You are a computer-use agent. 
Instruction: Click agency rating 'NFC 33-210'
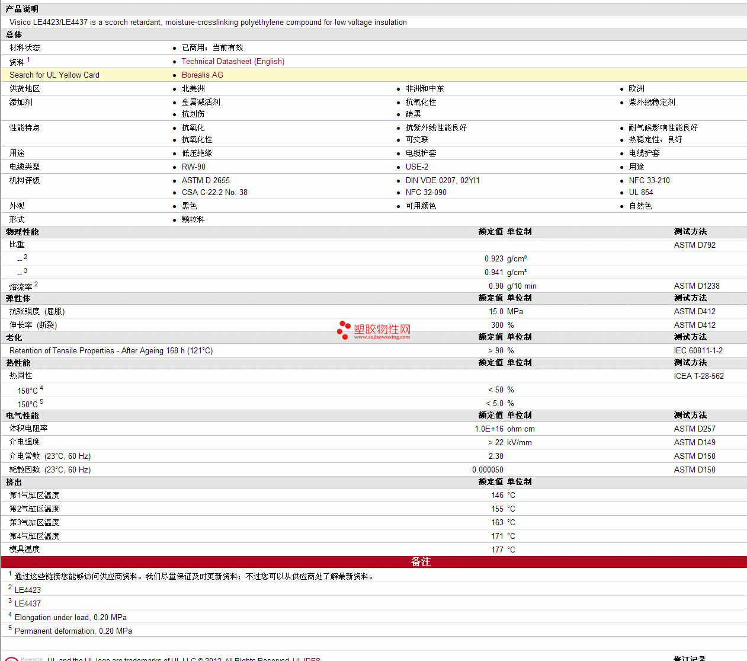(x=649, y=181)
